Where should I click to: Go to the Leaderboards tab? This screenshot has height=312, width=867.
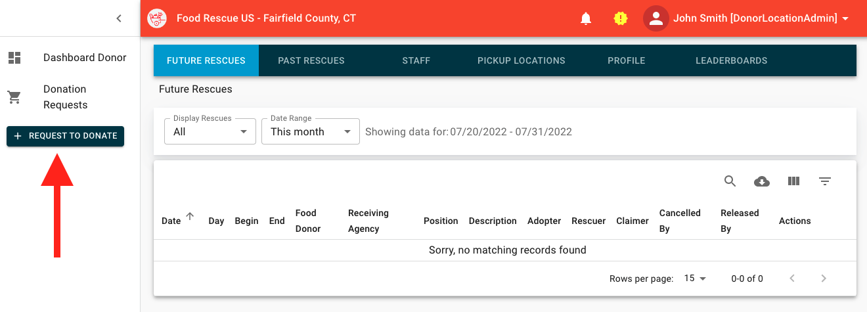tap(732, 60)
